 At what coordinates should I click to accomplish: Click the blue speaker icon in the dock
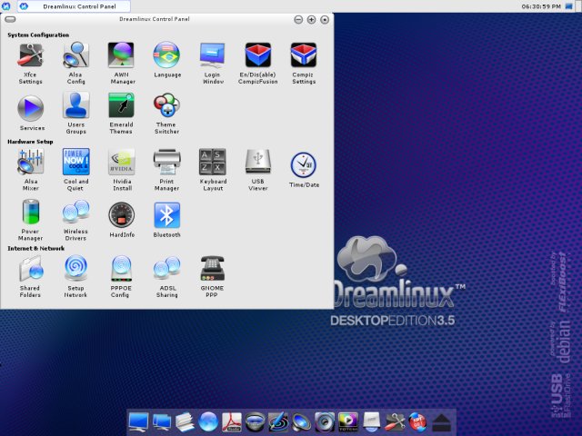(301, 422)
